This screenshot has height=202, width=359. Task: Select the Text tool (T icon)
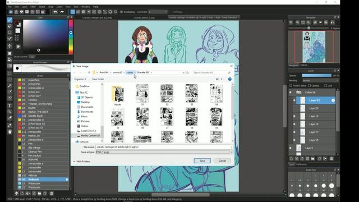[x=10, y=105]
